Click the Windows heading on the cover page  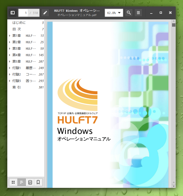(75, 131)
